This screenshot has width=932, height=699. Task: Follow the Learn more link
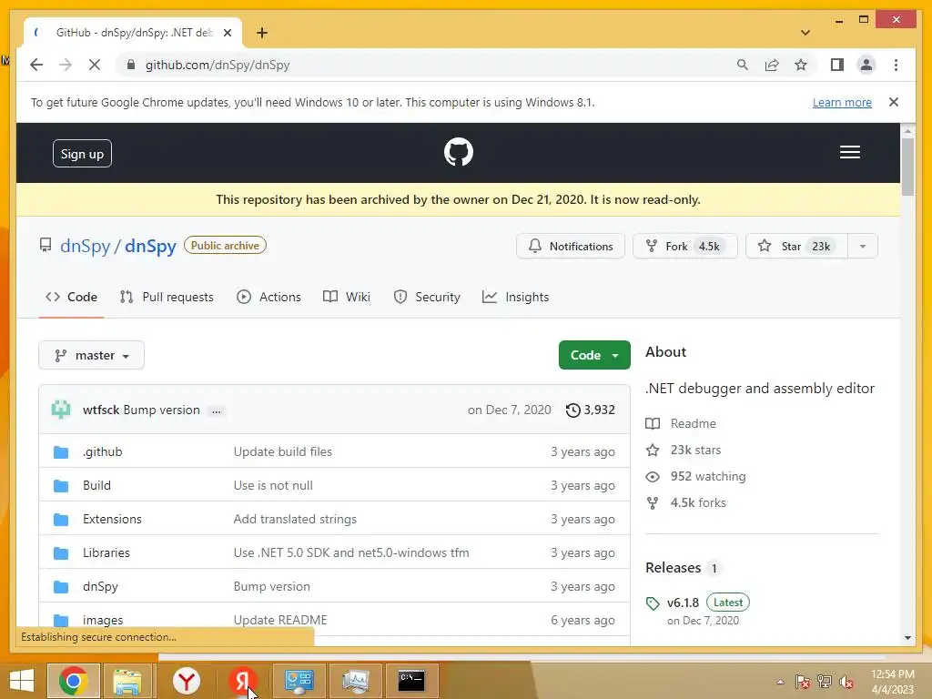coord(842,102)
